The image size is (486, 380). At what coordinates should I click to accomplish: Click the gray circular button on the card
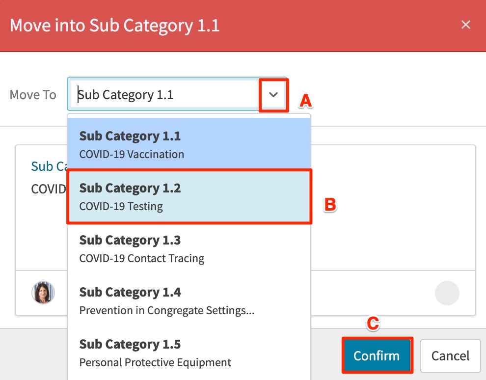click(447, 293)
